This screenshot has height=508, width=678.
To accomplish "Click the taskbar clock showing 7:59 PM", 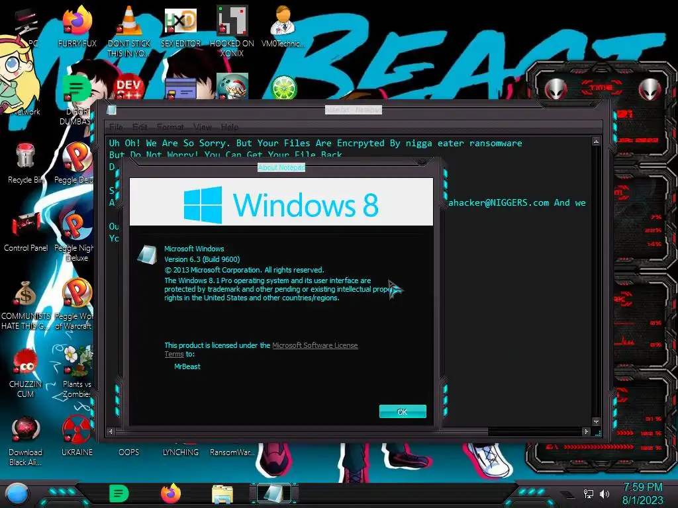I will (x=642, y=493).
